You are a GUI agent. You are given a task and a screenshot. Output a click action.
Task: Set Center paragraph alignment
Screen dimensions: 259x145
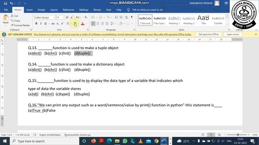[x=98, y=24]
